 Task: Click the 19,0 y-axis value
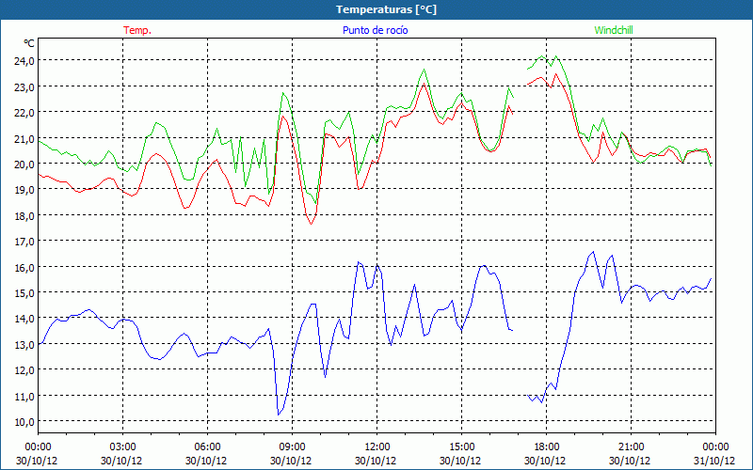coord(25,190)
